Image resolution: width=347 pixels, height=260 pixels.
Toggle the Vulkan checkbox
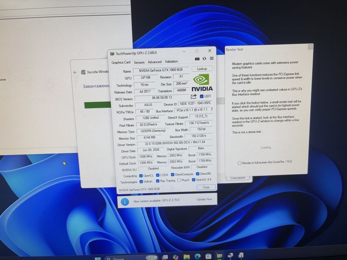[141, 182]
